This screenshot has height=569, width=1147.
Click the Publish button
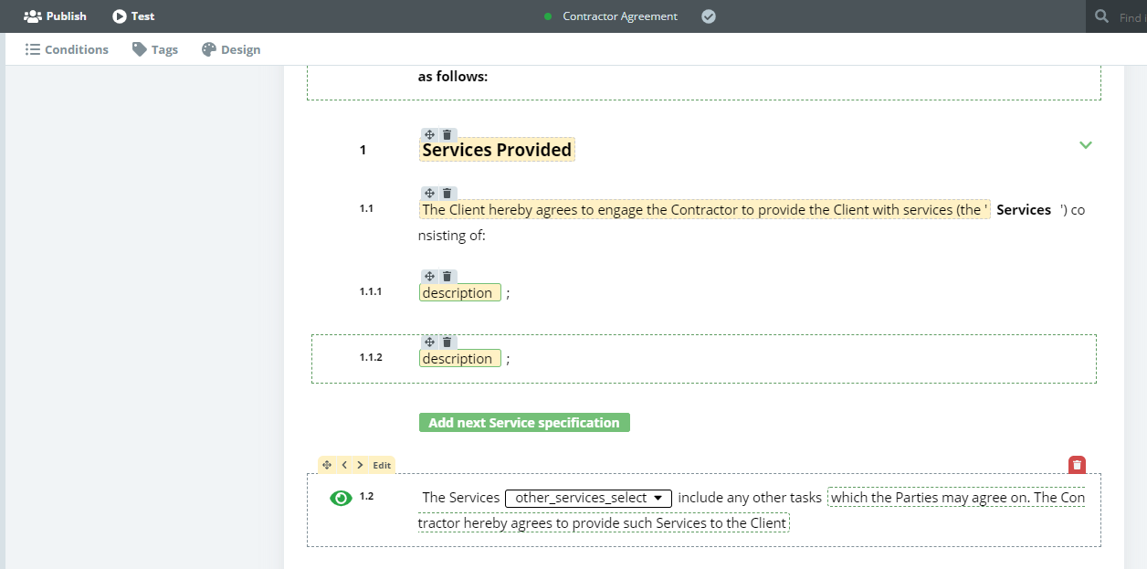point(56,16)
